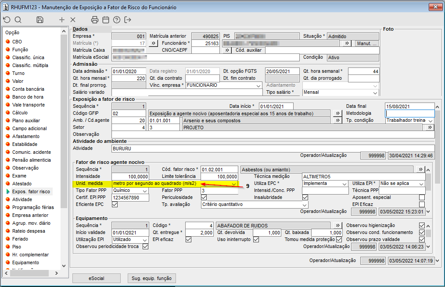The height and width of the screenshot is (287, 445).
Task: Click the help question mark icon
Action: tap(117, 20)
